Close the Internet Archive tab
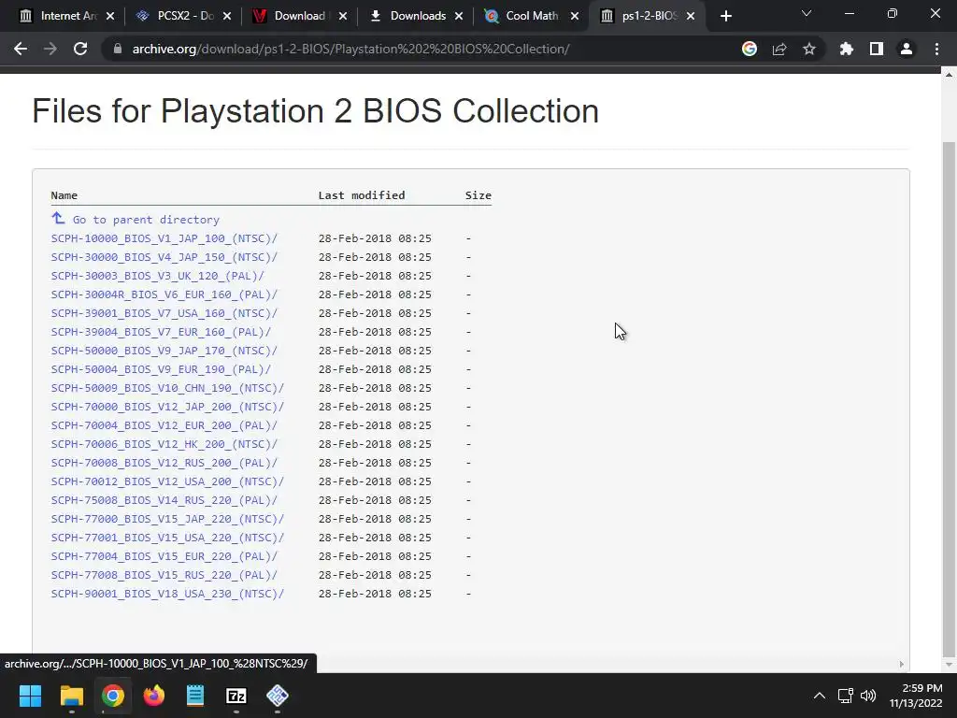The width and height of the screenshot is (957, 718). pos(110,16)
